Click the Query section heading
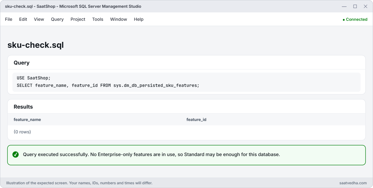The image size is (373, 188). point(21,63)
